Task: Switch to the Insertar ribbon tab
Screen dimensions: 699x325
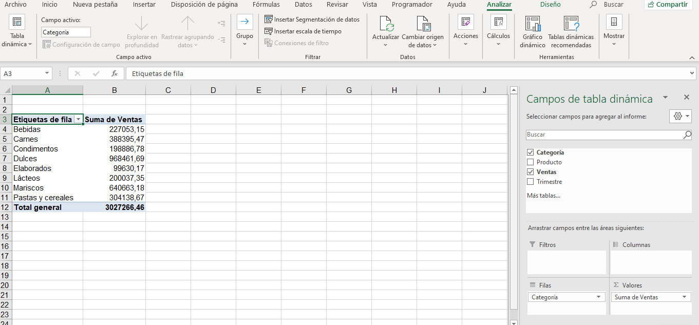Action: coord(144,5)
